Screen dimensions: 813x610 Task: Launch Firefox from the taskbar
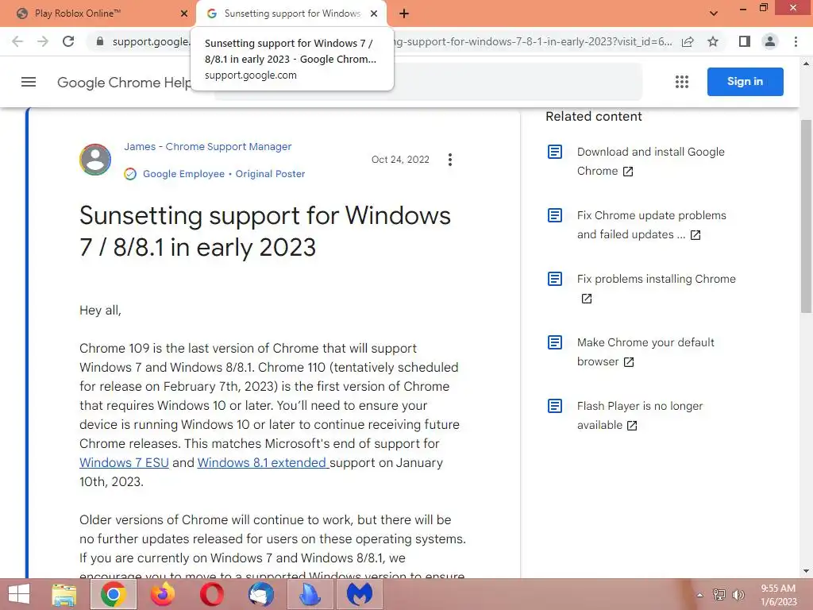[x=162, y=594]
